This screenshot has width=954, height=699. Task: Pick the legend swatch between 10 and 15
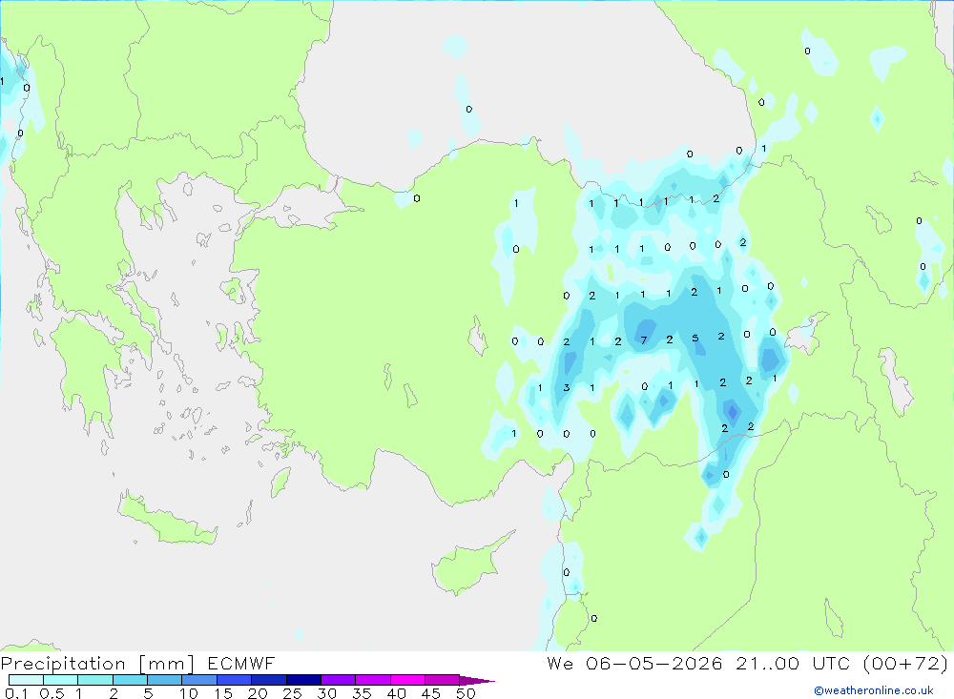(199, 680)
